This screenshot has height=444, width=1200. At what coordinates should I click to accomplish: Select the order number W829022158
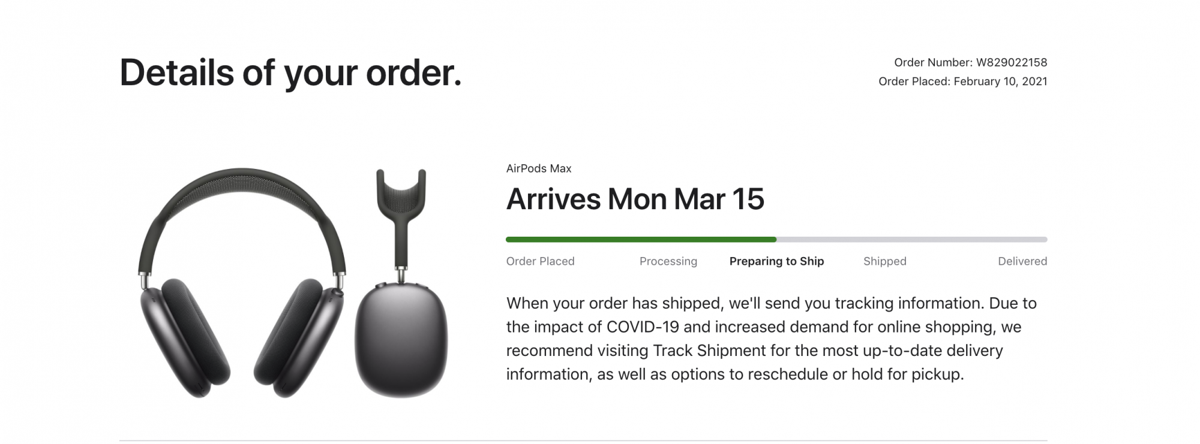click(1011, 62)
